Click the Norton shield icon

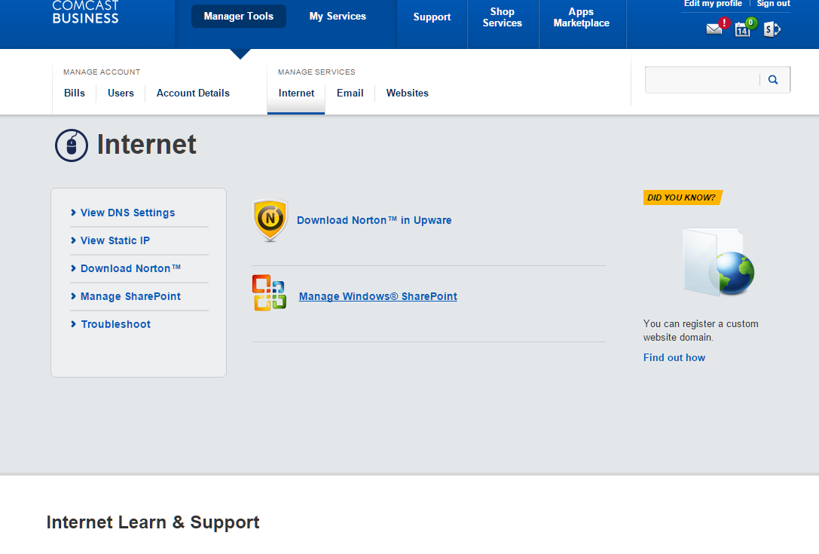tap(270, 220)
